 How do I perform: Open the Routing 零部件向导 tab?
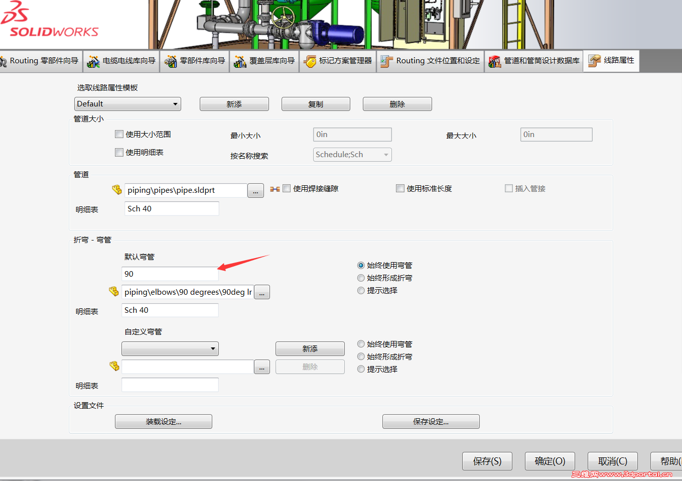40,61
